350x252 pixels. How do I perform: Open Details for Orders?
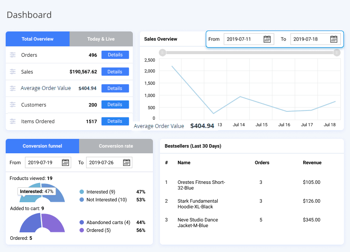click(115, 55)
